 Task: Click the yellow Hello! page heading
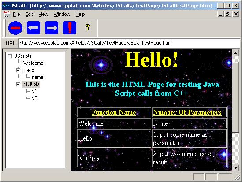[x=152, y=59]
